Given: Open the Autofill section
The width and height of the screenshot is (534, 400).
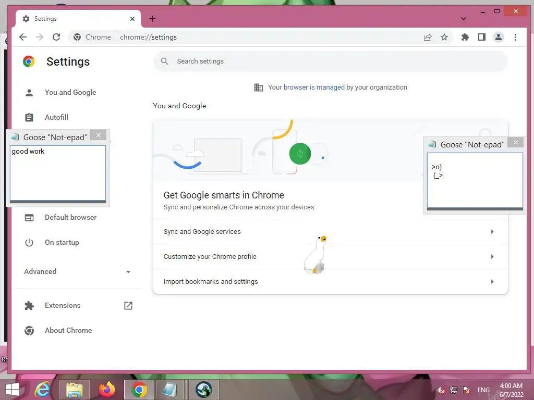Looking at the screenshot, I should [56, 117].
